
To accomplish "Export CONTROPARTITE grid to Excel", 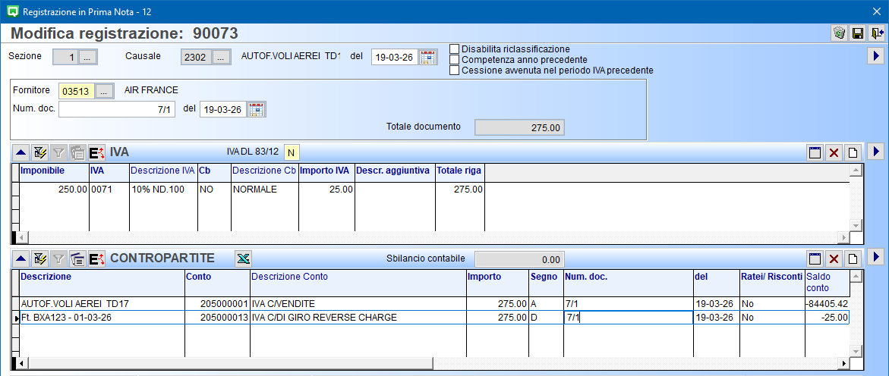I will [243, 258].
